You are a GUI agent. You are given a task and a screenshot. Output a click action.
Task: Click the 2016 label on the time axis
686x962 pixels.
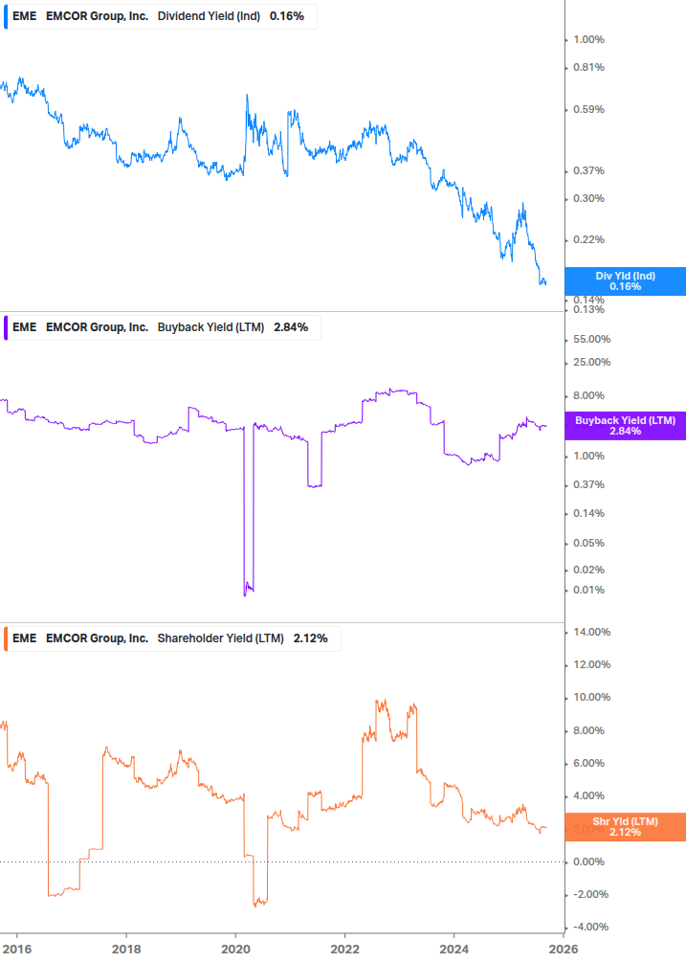tap(17, 950)
